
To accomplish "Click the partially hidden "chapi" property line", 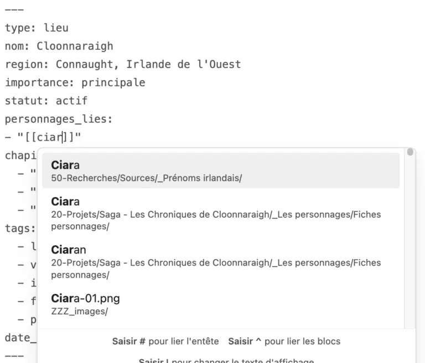I will coord(20,155).
